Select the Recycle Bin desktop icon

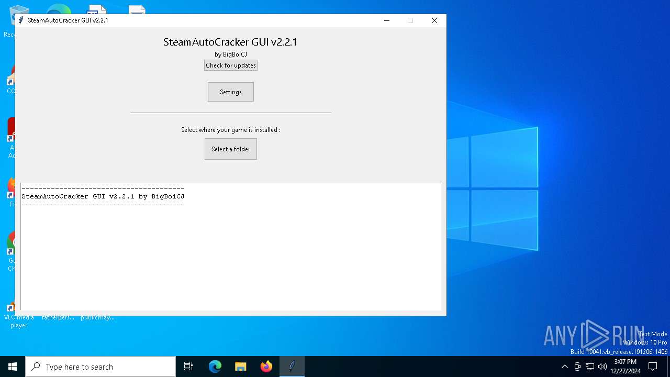click(x=12, y=21)
